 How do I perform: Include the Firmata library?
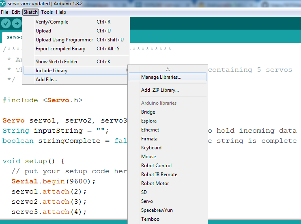pyautogui.click(x=168, y=139)
